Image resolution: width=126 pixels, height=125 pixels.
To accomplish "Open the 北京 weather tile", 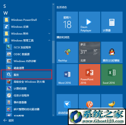I will [x=89, y=52].
